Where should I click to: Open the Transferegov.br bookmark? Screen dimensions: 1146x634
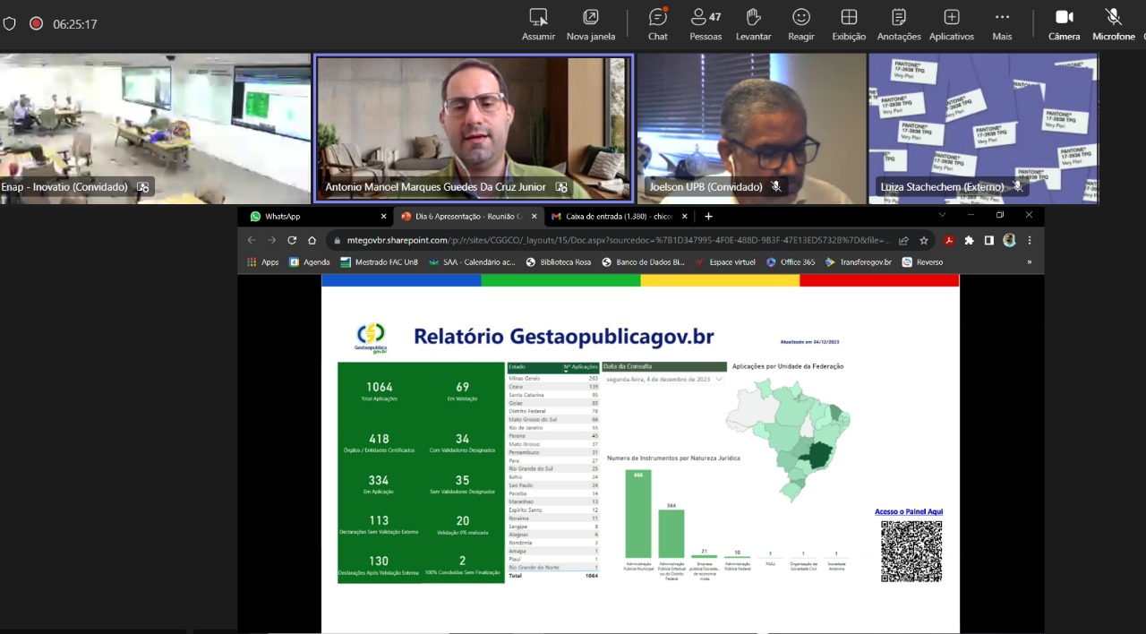point(858,262)
